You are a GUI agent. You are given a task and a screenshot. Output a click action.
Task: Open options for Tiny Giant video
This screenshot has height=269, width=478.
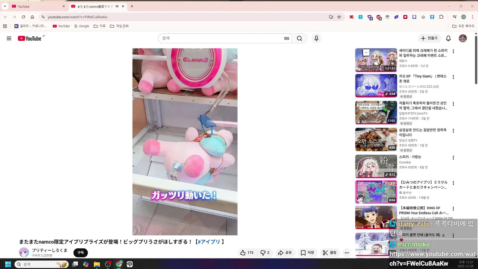[453, 77]
